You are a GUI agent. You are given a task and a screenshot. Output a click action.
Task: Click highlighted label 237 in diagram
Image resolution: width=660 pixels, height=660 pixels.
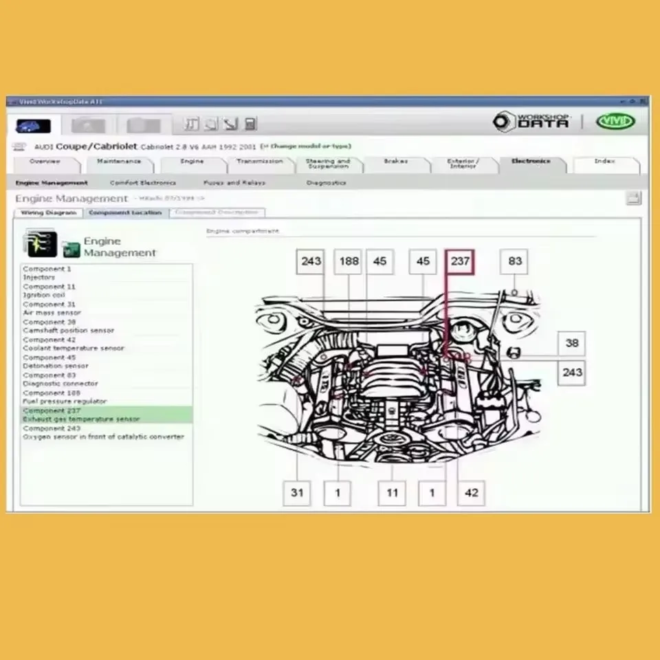click(x=460, y=261)
